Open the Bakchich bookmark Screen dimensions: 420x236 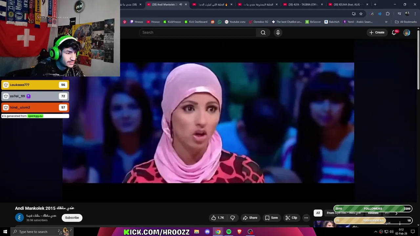332,22
